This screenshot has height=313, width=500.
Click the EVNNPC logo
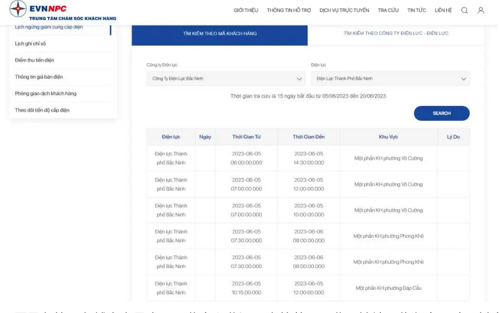point(38,9)
